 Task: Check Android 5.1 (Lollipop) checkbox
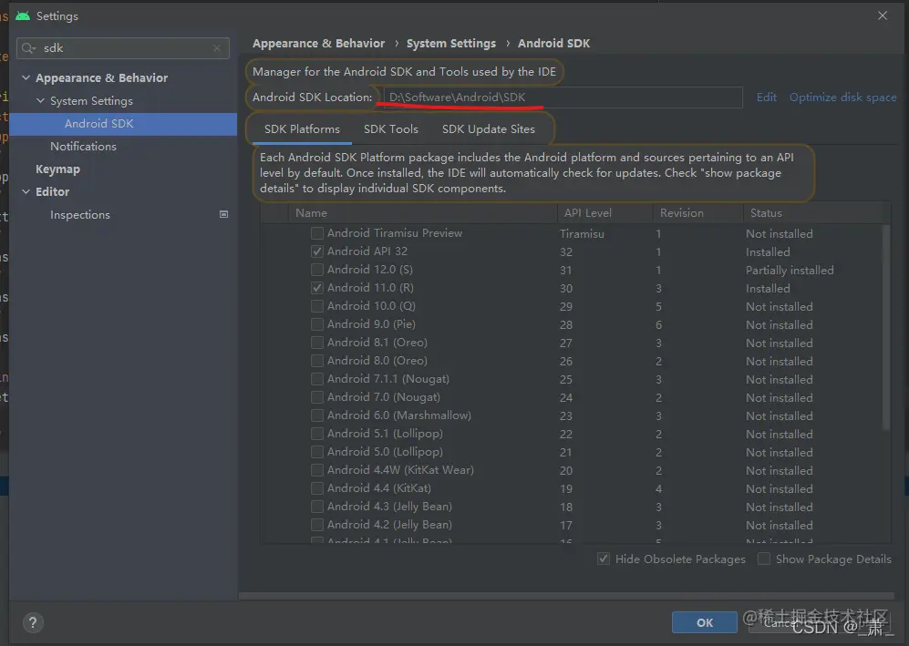[x=317, y=434]
